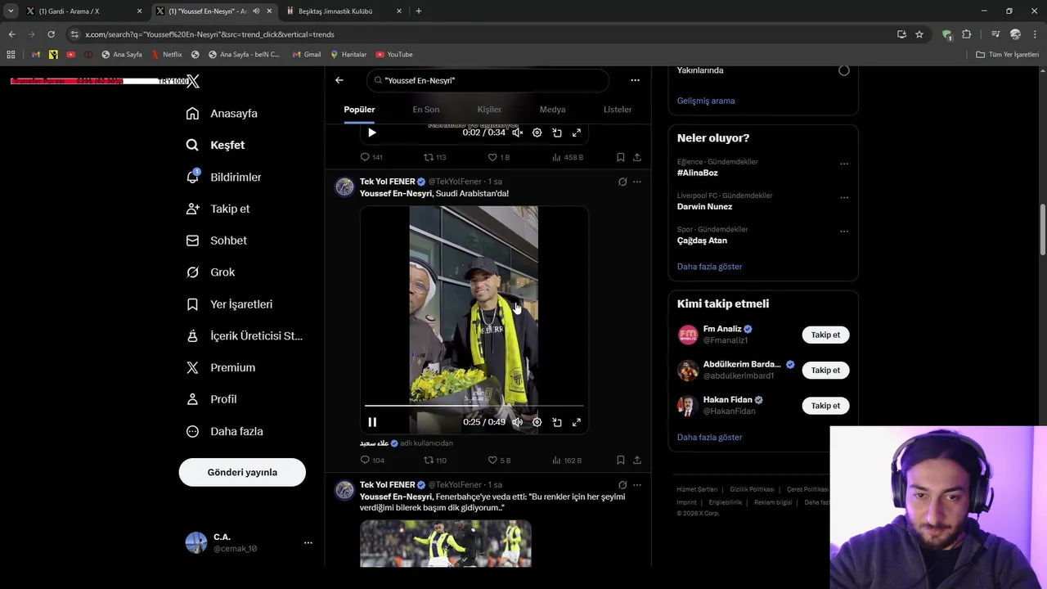This screenshot has height=589, width=1047.
Task: Open Profil page
Action: 211,399
